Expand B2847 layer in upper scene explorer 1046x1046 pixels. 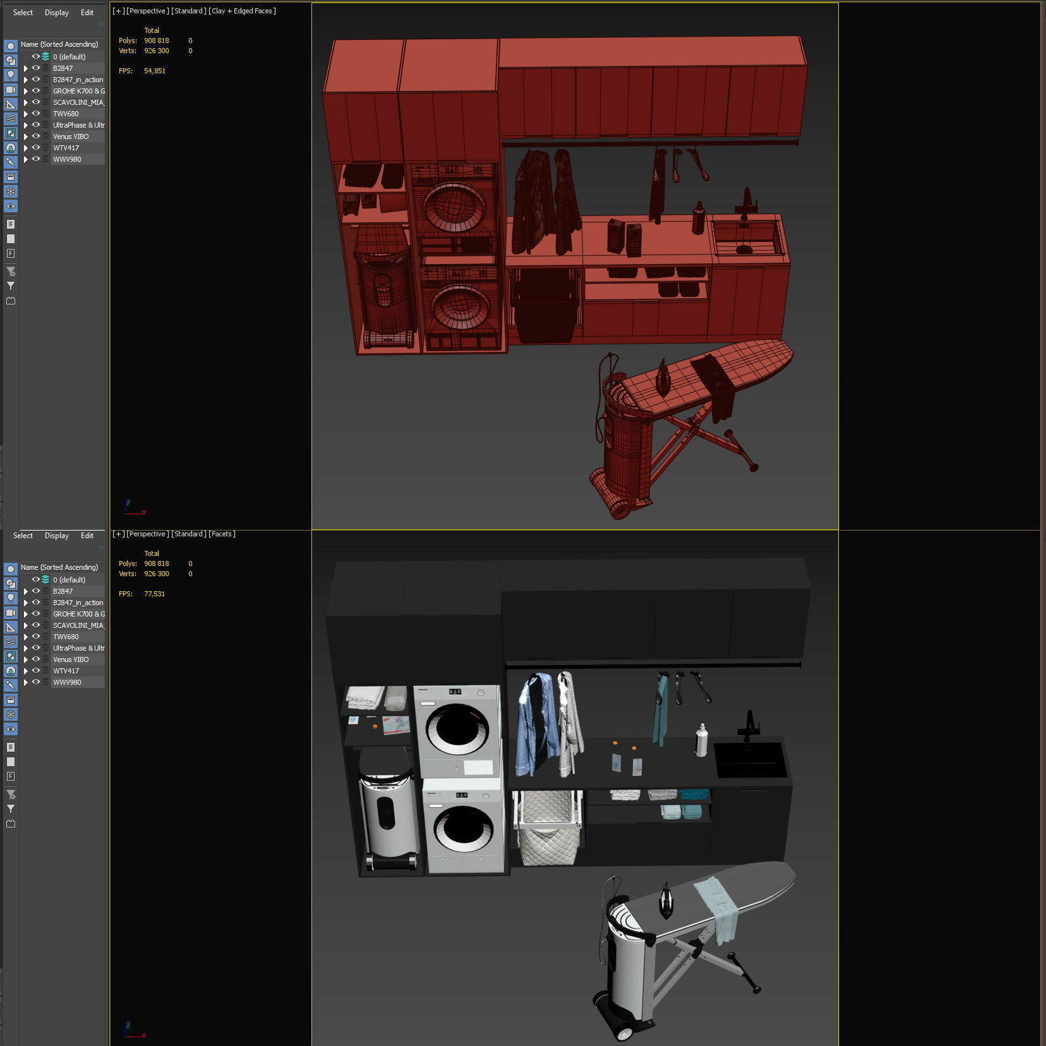pos(26,68)
